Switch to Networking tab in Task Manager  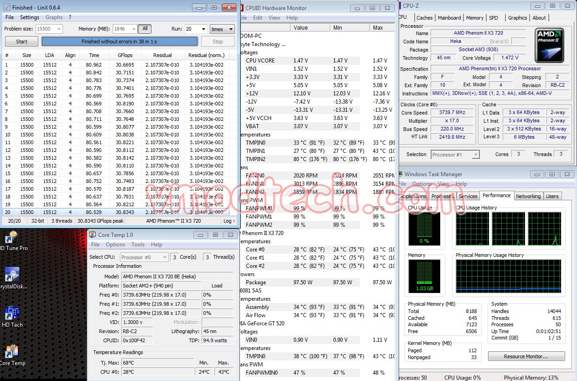pos(528,196)
